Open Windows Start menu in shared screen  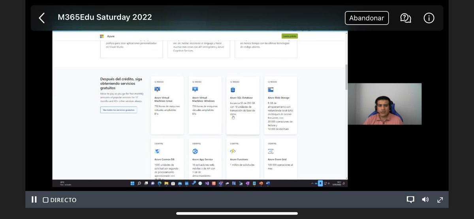[x=132, y=183]
